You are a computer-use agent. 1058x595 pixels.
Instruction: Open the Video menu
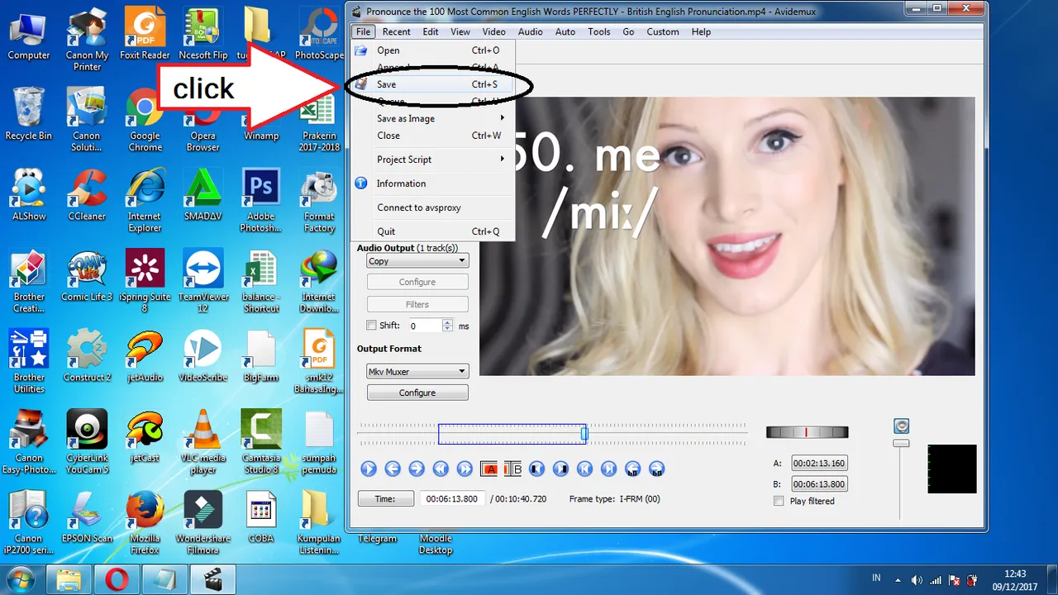point(493,31)
